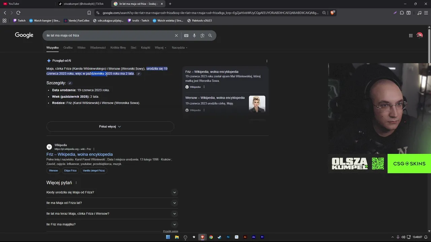
Task: Open three-dot menu of Wersow Wikipedia source
Action: point(204,110)
